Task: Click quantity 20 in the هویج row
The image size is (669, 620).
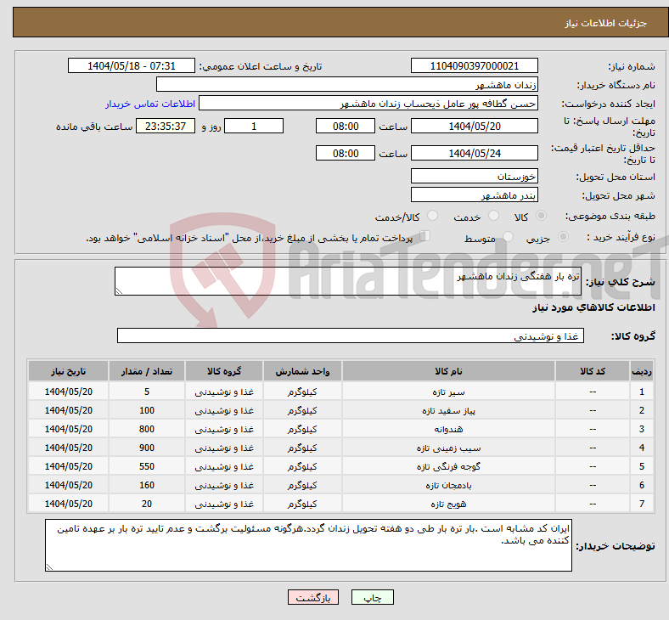Action: 147,504
